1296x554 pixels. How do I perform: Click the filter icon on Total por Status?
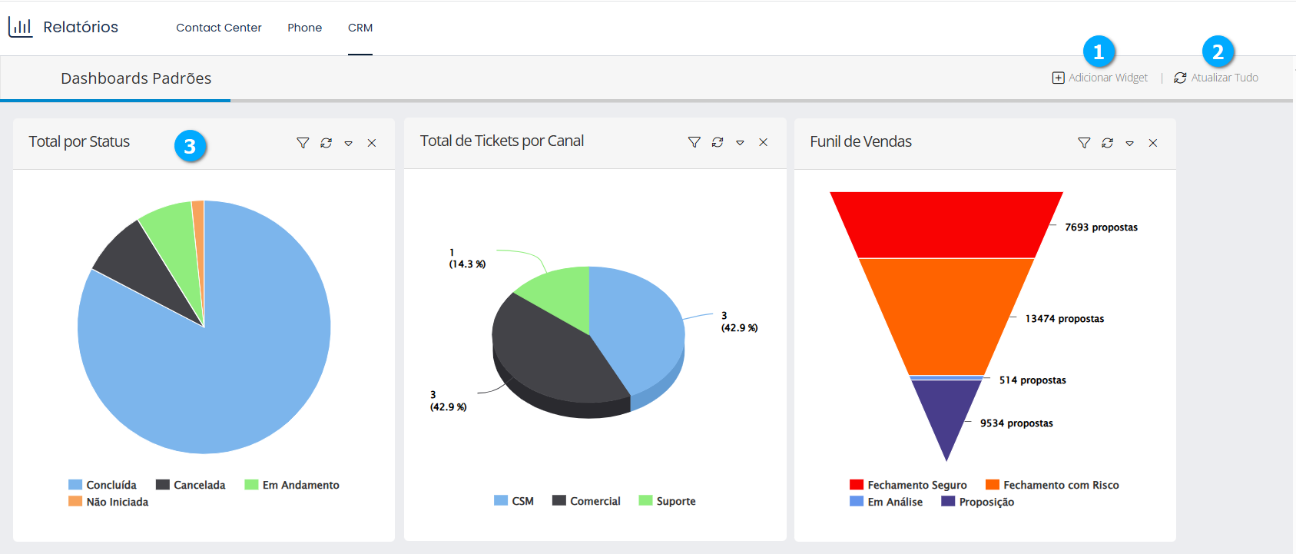[x=303, y=143]
